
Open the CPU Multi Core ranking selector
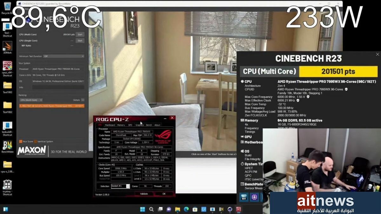click(x=31, y=100)
